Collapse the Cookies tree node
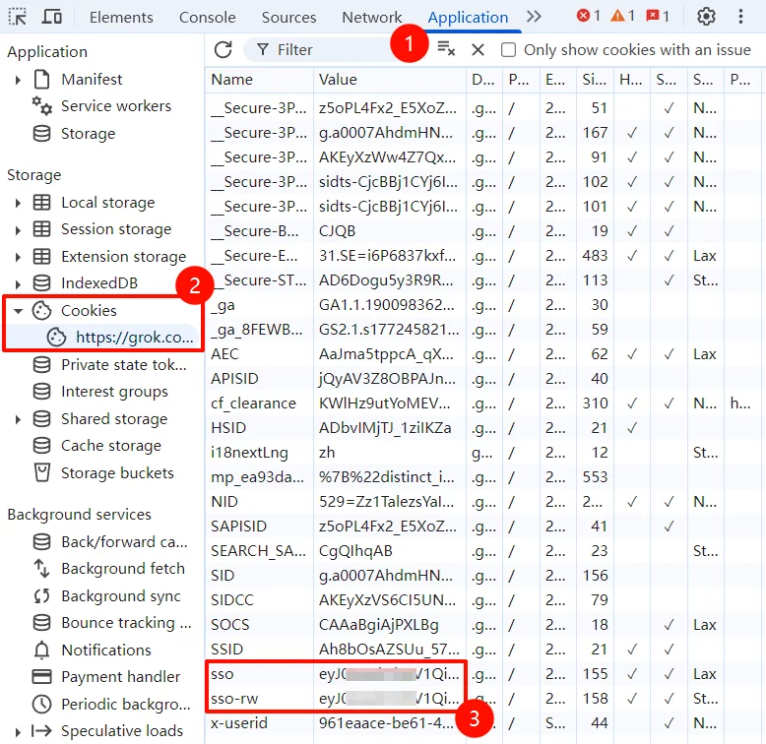 click(18, 310)
